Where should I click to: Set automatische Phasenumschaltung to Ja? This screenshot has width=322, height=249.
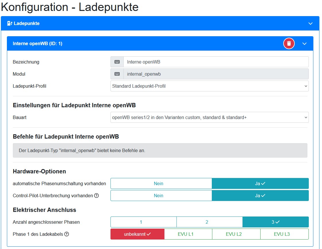(x=260, y=183)
